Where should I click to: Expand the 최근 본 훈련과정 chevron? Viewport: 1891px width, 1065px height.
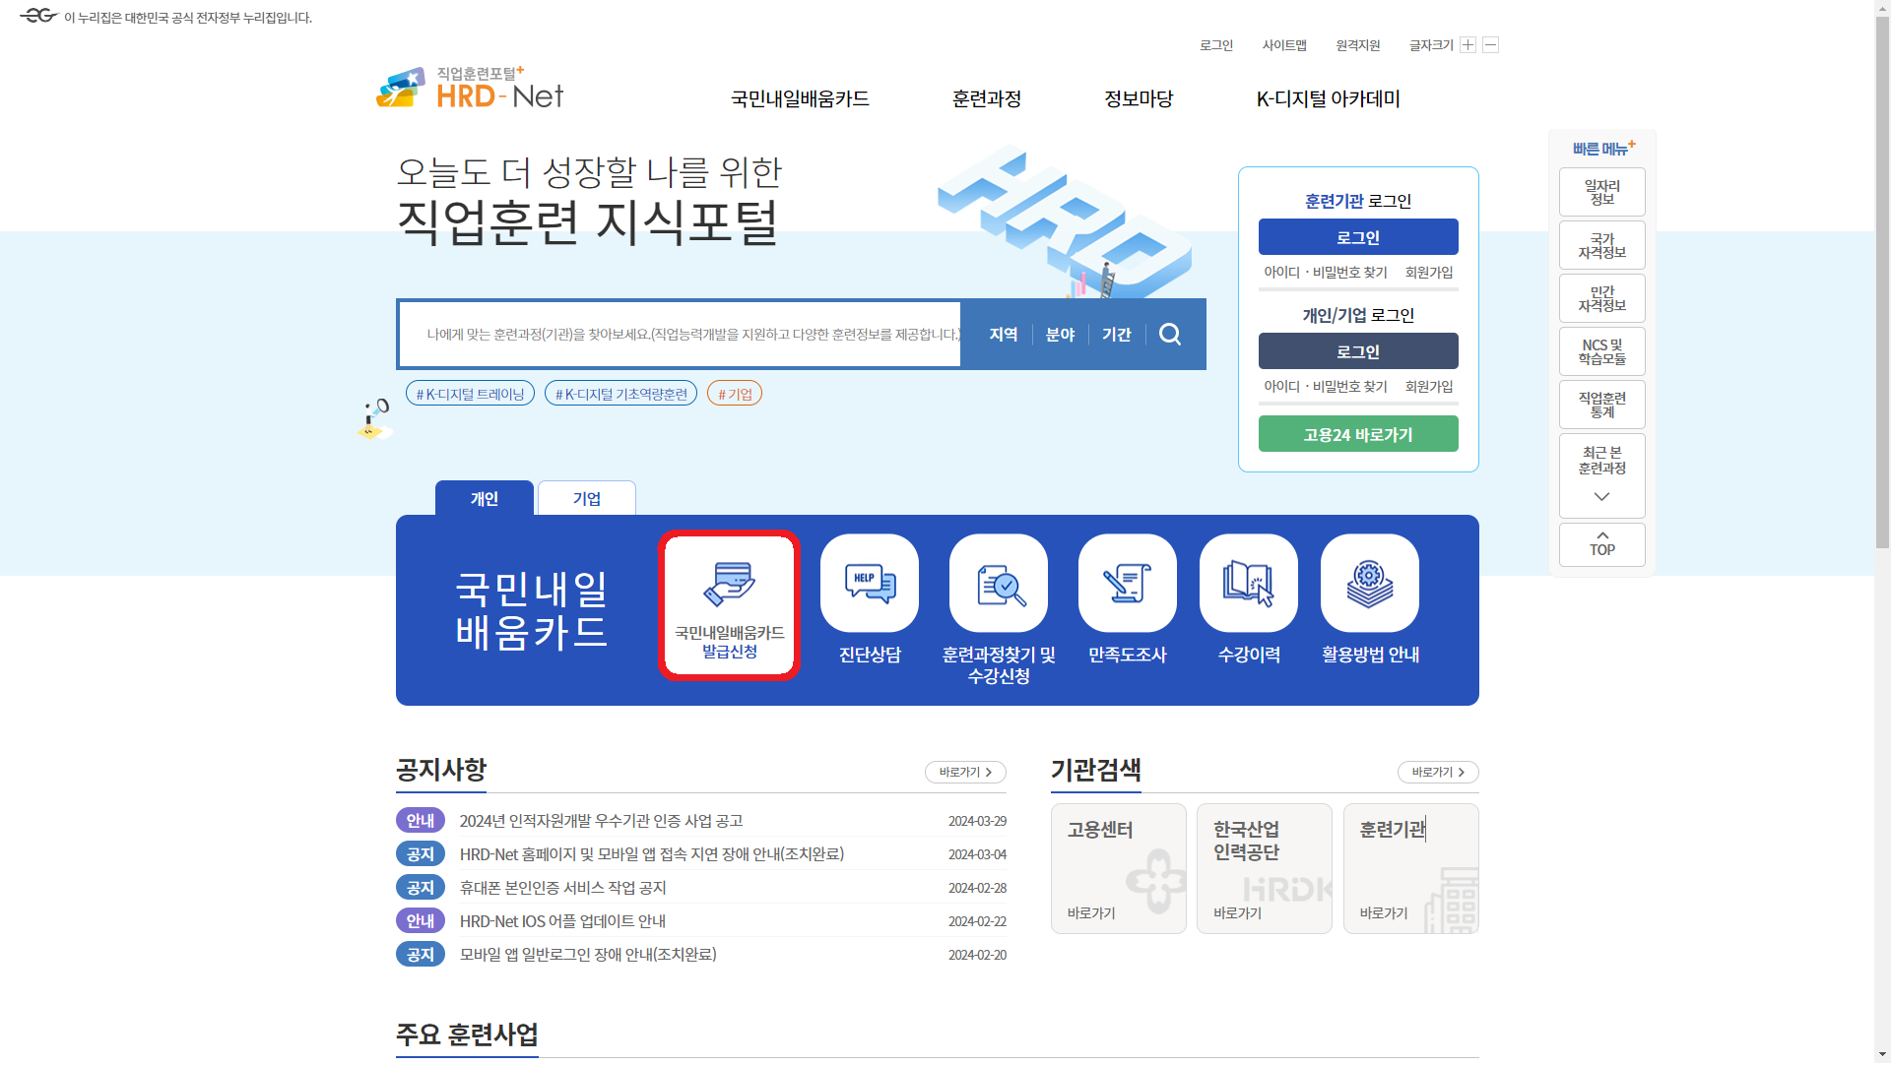[x=1602, y=497]
